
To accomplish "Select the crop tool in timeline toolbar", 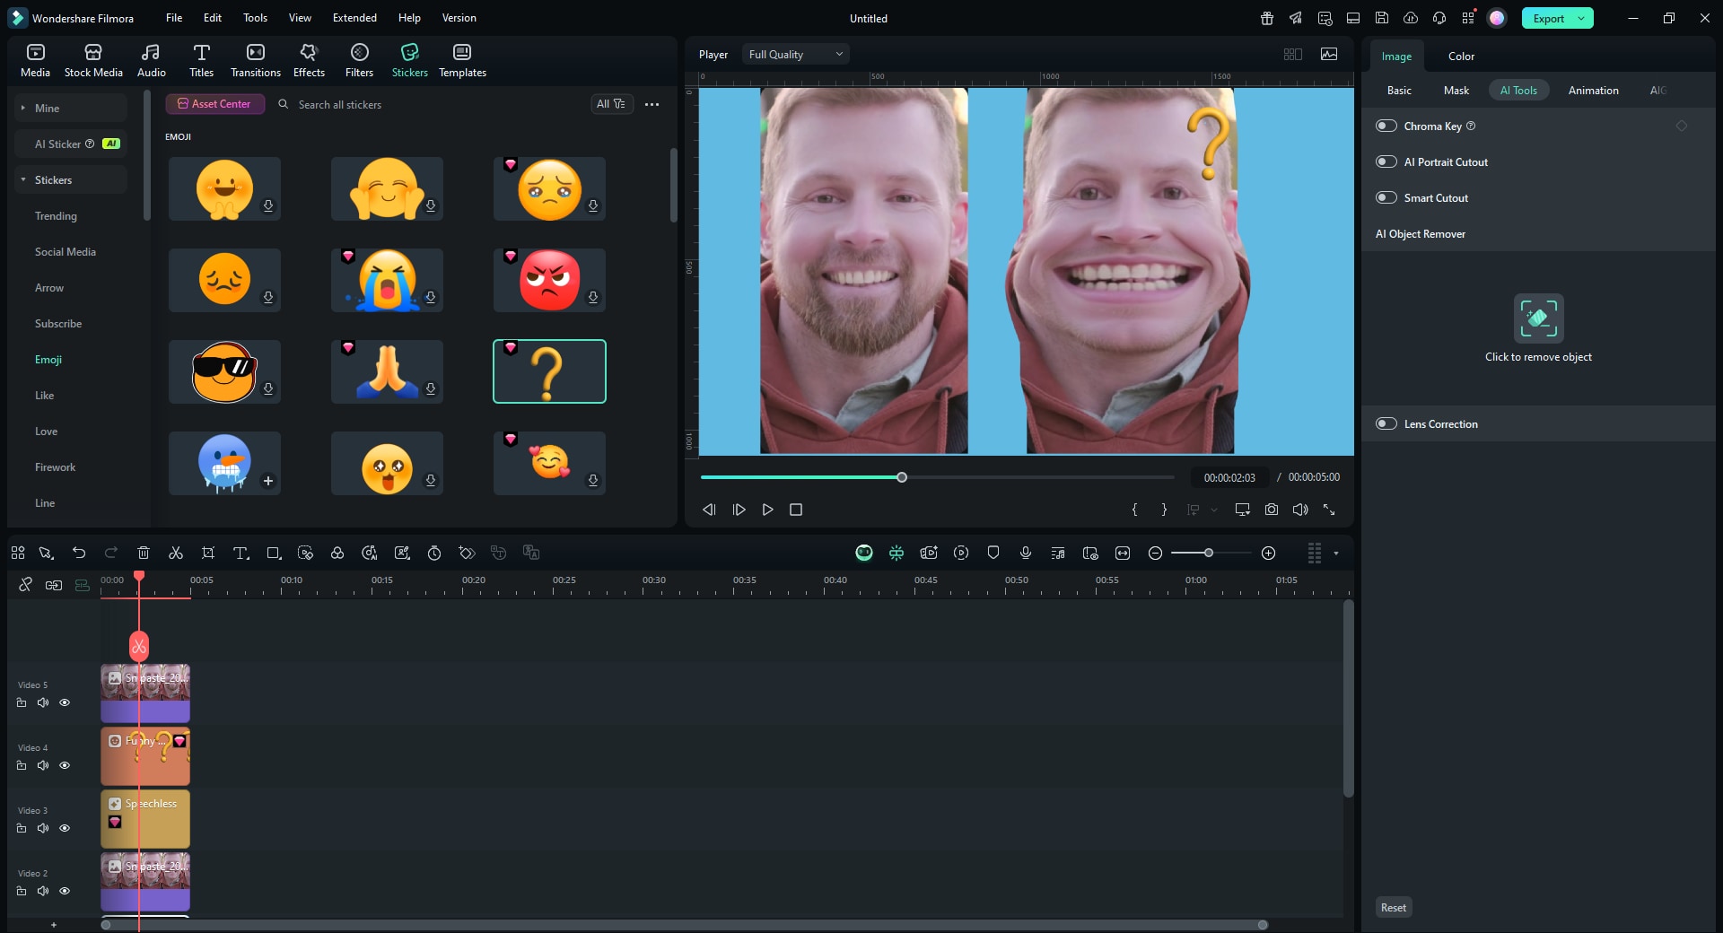I will pos(208,553).
